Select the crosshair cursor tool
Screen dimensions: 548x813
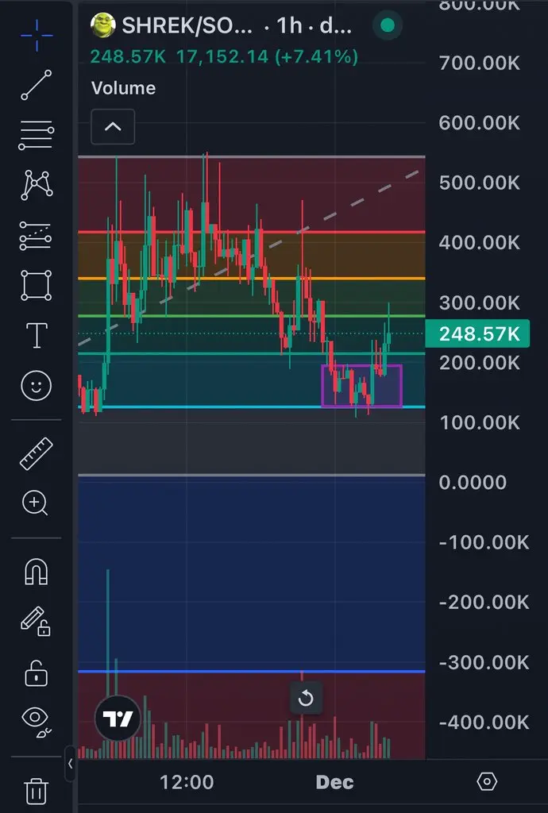click(x=37, y=35)
